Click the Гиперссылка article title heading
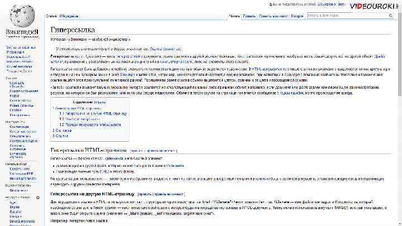The image size is (402, 226). pyautogui.click(x=73, y=30)
